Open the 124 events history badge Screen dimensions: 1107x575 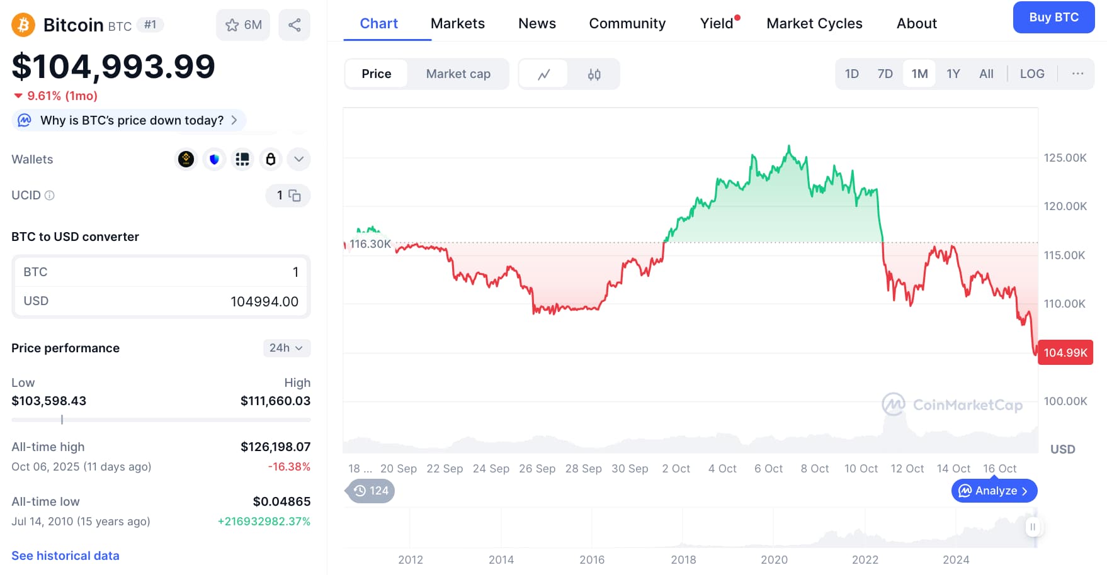[x=371, y=491]
